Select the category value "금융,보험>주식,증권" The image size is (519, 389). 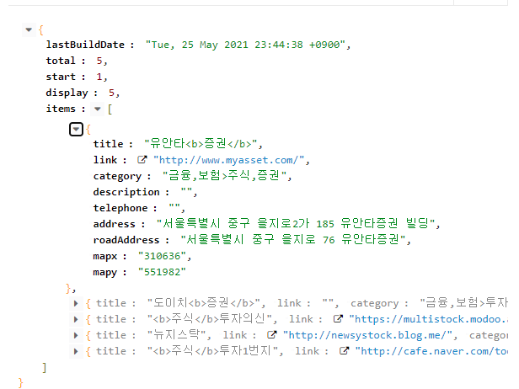pyautogui.click(x=225, y=176)
